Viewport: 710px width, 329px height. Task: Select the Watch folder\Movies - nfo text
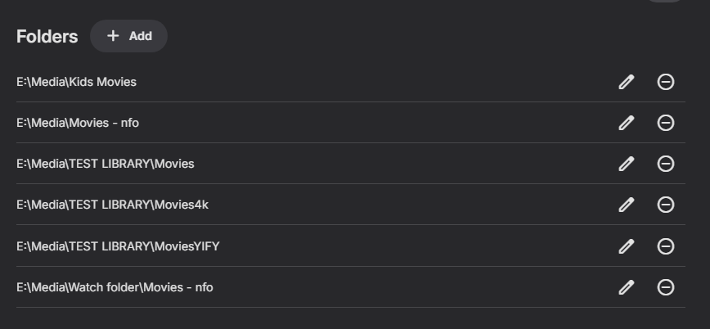coord(115,287)
